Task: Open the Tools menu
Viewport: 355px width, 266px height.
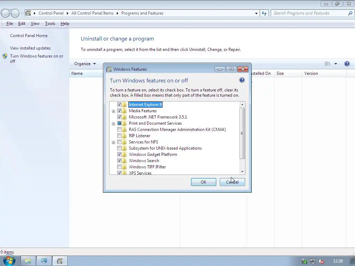Action: [50, 24]
